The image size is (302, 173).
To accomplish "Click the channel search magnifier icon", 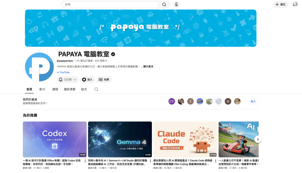I will point(96,89).
